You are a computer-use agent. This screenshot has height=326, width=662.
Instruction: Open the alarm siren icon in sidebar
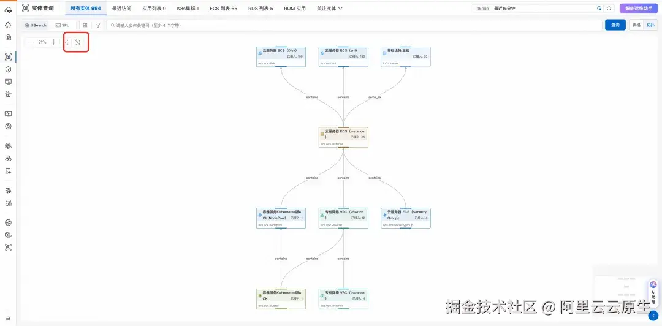pyautogui.click(x=8, y=94)
